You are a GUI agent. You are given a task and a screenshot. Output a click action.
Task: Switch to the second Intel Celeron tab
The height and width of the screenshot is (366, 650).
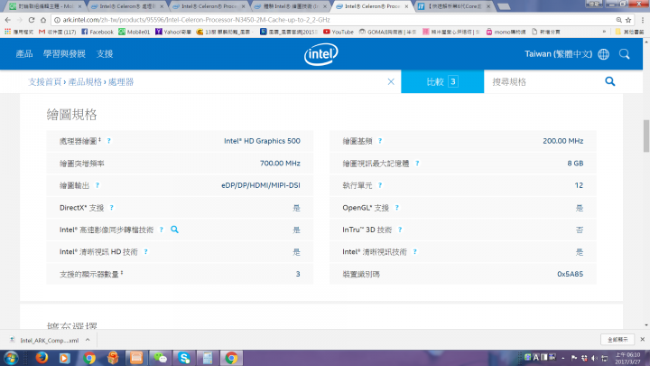pos(127,6)
